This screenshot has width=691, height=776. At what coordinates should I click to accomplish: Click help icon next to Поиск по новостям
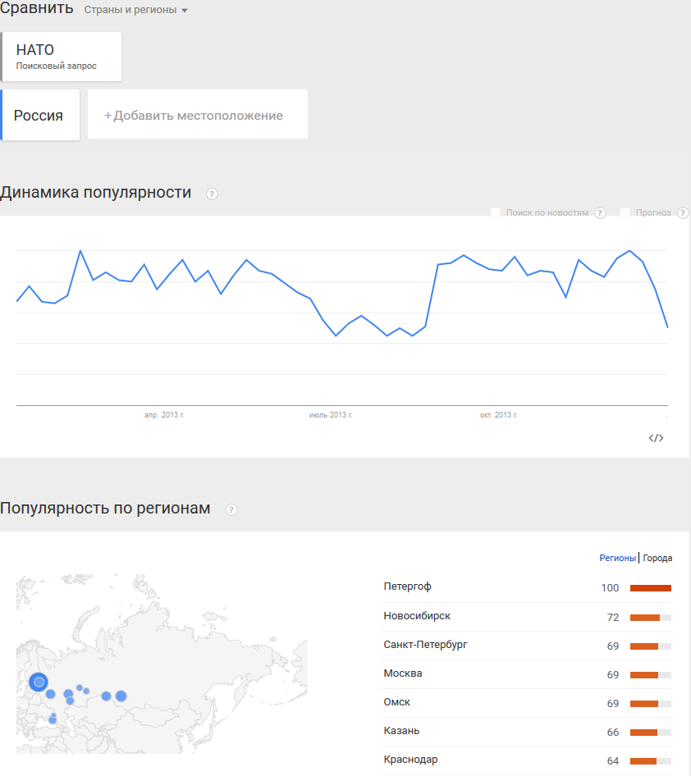click(x=600, y=213)
